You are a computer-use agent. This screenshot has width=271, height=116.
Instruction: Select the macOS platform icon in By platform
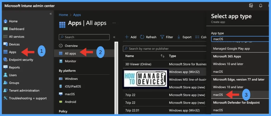pyautogui.click(x=61, y=94)
